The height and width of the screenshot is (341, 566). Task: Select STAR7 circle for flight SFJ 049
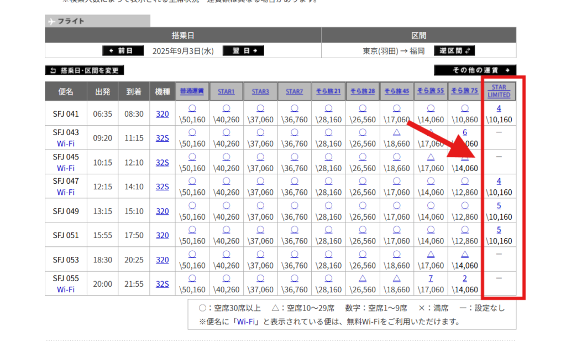pyautogui.click(x=294, y=205)
